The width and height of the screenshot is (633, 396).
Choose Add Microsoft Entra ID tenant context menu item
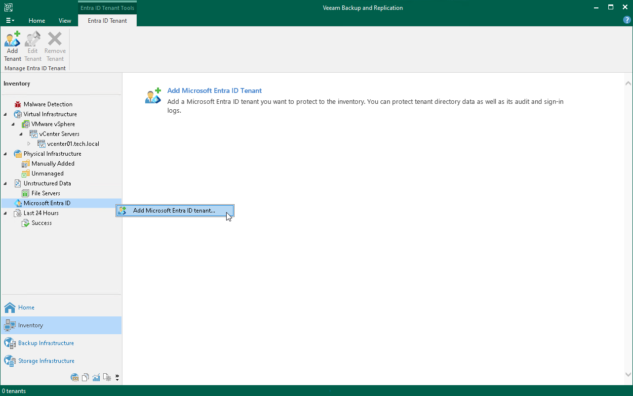click(175, 211)
